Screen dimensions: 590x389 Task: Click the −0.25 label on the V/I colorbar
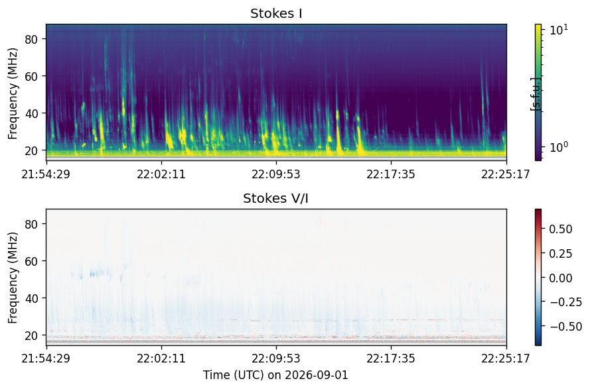pyautogui.click(x=565, y=302)
